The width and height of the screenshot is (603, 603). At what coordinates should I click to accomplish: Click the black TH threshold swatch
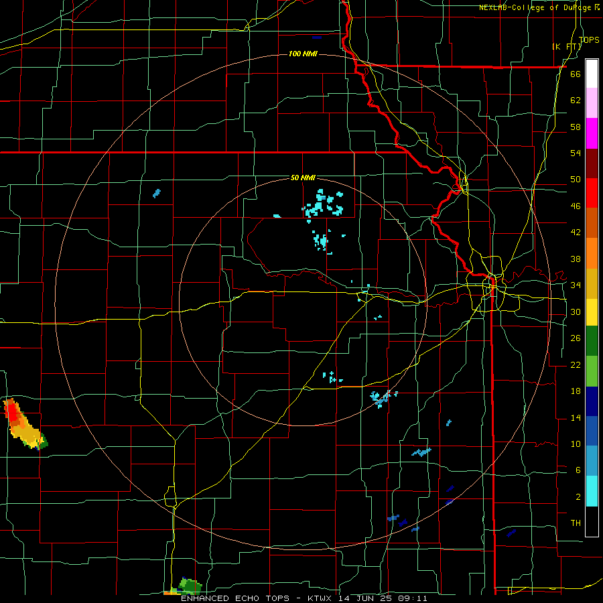click(592, 521)
